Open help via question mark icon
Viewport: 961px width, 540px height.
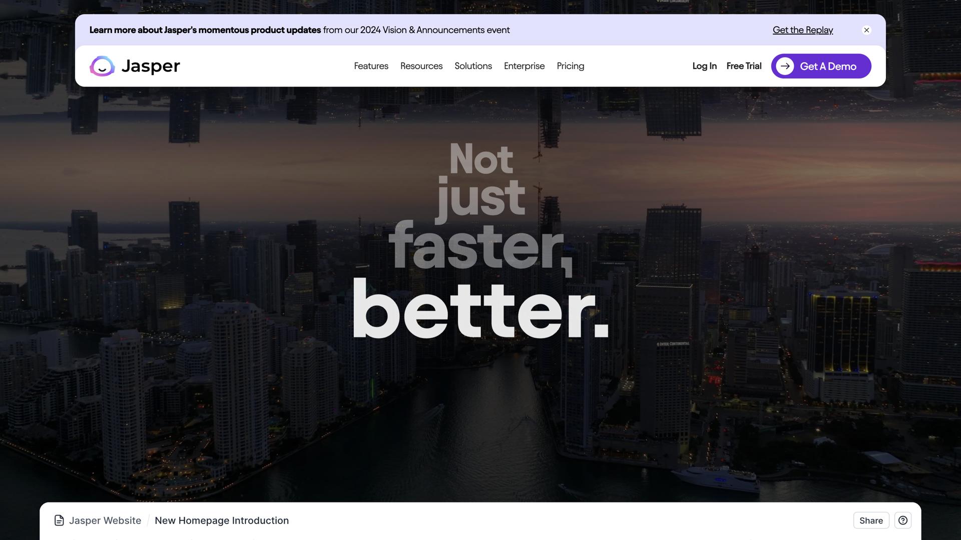[x=902, y=520]
